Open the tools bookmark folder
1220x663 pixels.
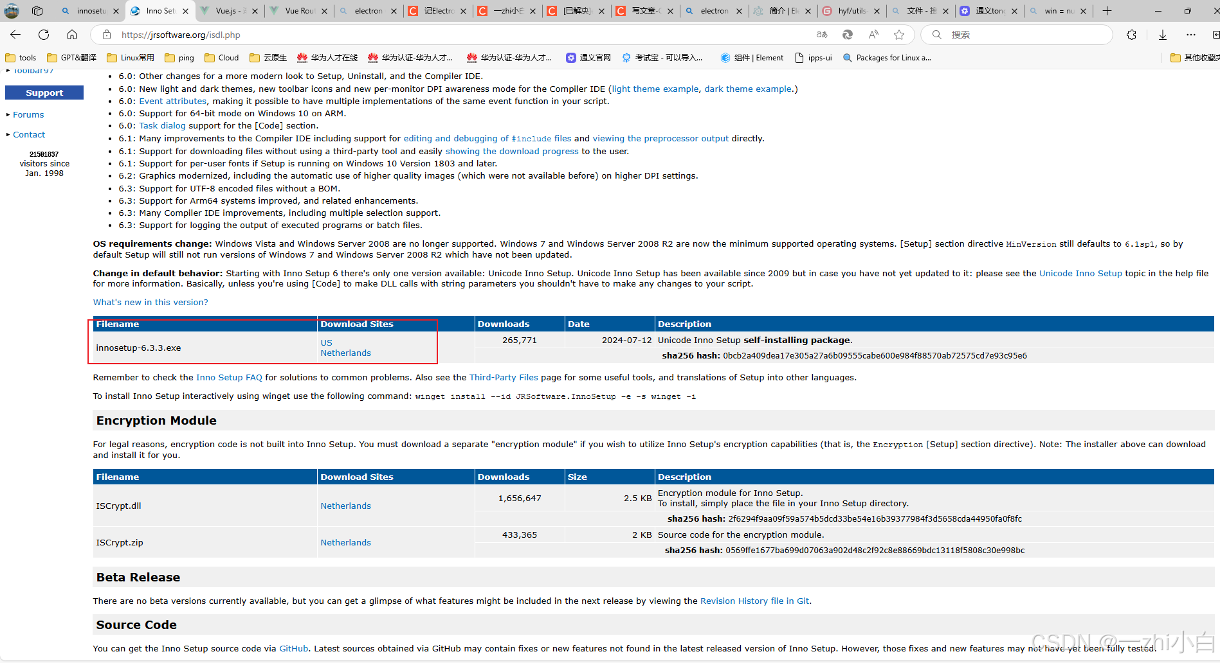(x=21, y=58)
